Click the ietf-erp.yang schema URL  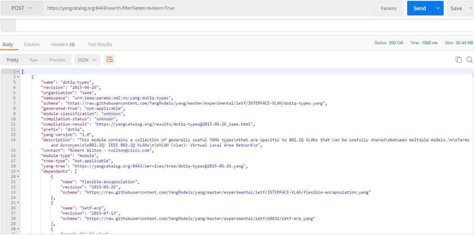(200, 218)
